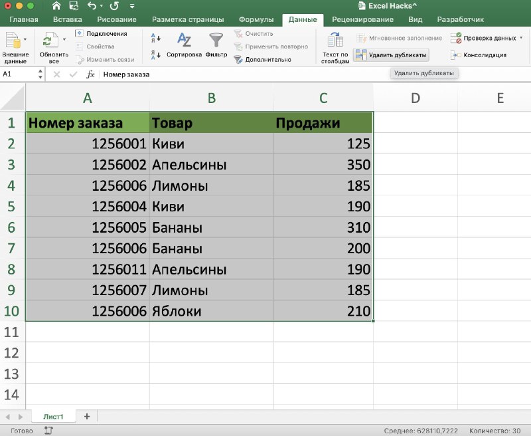Add a new sheet with plus button
This screenshot has height=436, width=531.
click(x=87, y=416)
